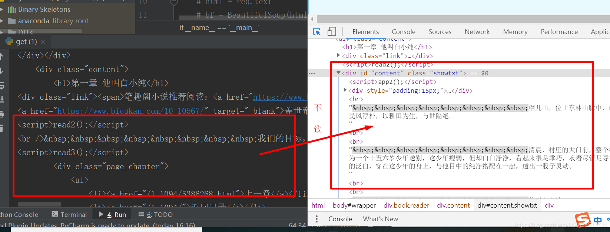This screenshot has height=232, width=610.
Task: Click the 64:34 caret position indicator
Action: coord(297,225)
